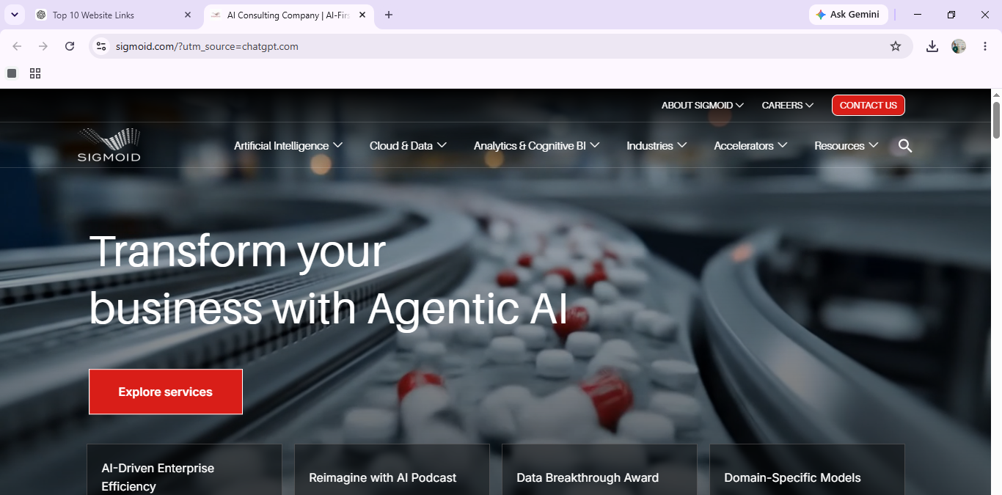This screenshot has height=495, width=1002.
Task: Click the Contact Us button
Action: pyautogui.click(x=868, y=106)
